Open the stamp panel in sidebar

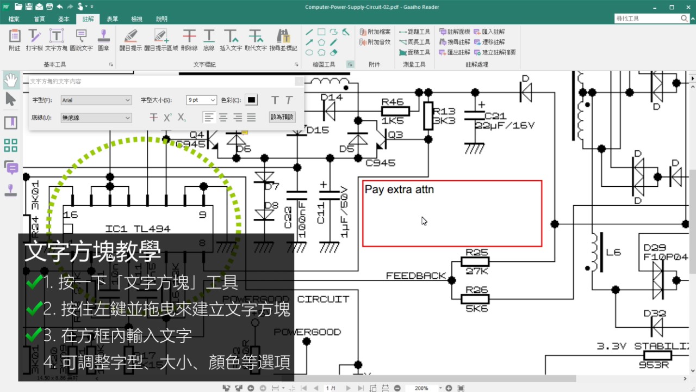(x=10, y=190)
